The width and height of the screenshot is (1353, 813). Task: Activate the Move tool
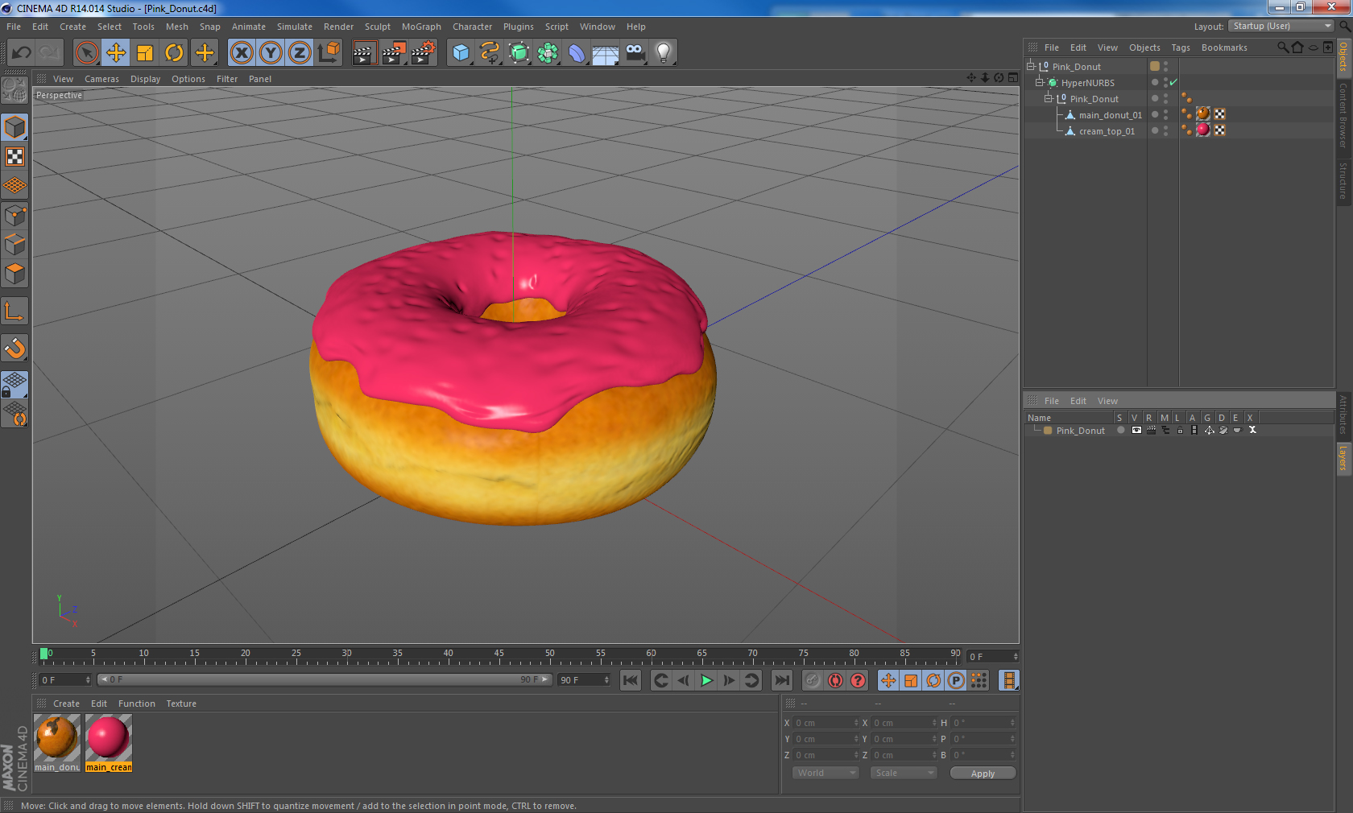coord(116,53)
